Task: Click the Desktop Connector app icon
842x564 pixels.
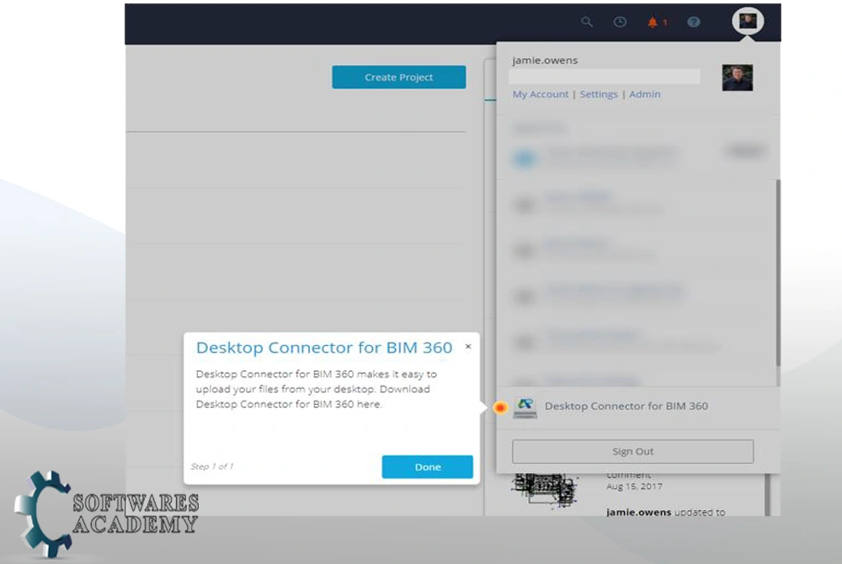Action: tap(525, 407)
